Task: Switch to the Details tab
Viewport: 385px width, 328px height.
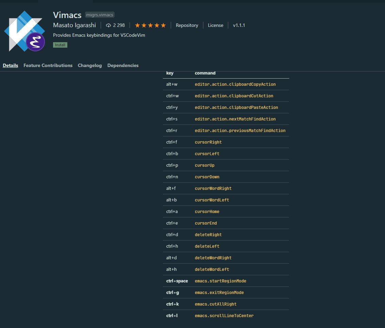Action: pyautogui.click(x=10, y=65)
